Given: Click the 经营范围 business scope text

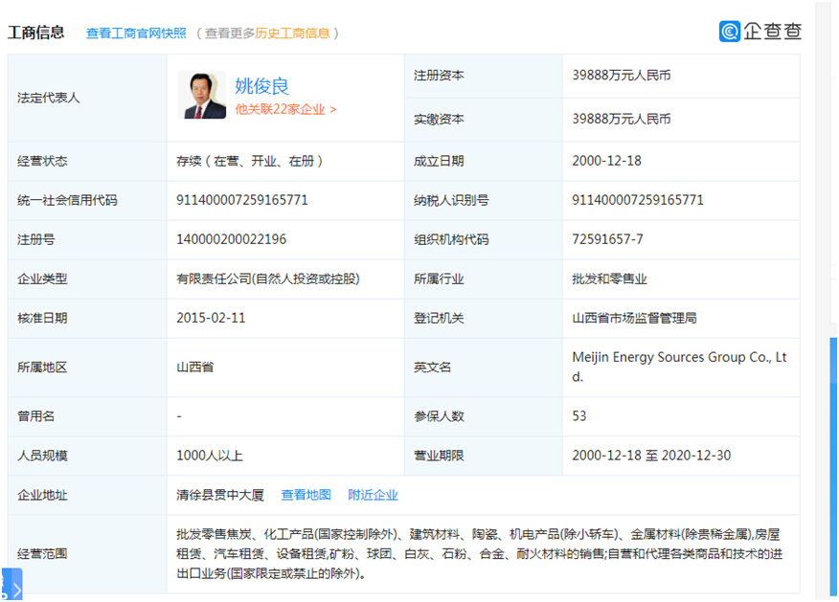Looking at the screenshot, I should pyautogui.click(x=480, y=554).
